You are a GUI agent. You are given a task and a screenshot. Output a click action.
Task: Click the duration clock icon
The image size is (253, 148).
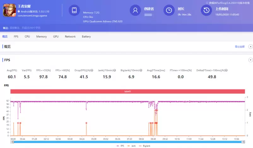[x=169, y=10]
